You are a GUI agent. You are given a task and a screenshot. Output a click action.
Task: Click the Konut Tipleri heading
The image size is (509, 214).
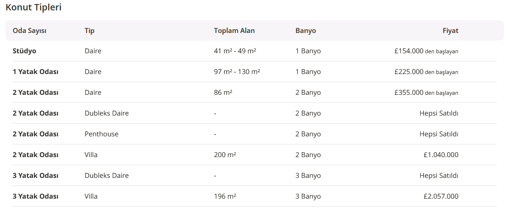point(33,8)
